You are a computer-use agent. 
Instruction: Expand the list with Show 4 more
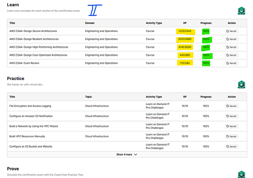coord(124,155)
